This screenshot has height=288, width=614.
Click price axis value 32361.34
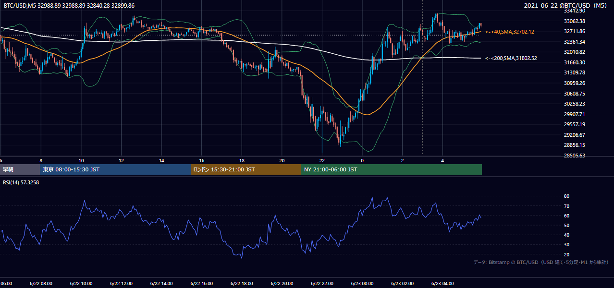pos(574,42)
